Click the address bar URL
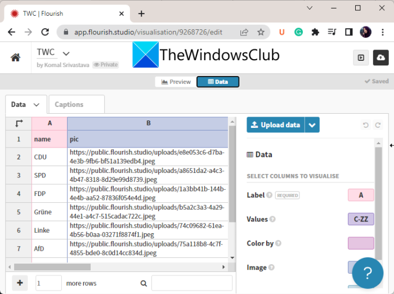 tap(148, 32)
